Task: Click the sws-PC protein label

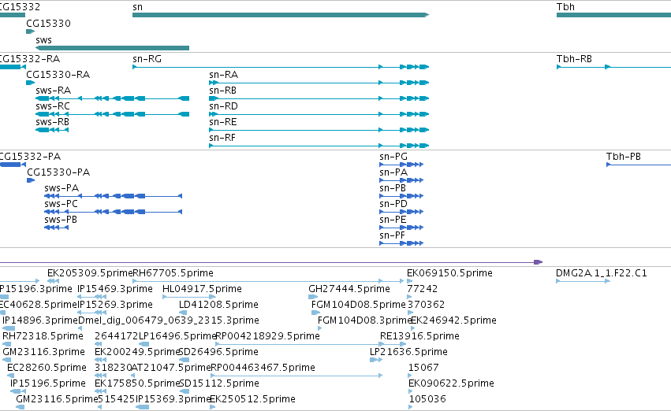Action: point(61,204)
